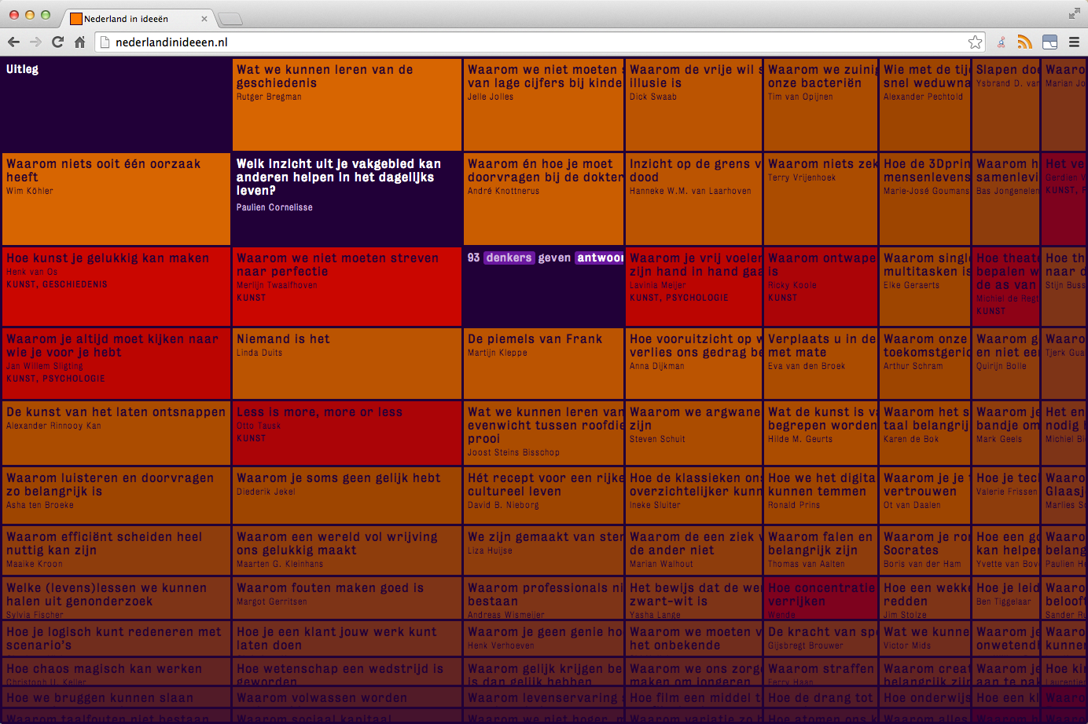This screenshot has height=724, width=1088.
Task: Go to the home page icon
Action: [79, 42]
